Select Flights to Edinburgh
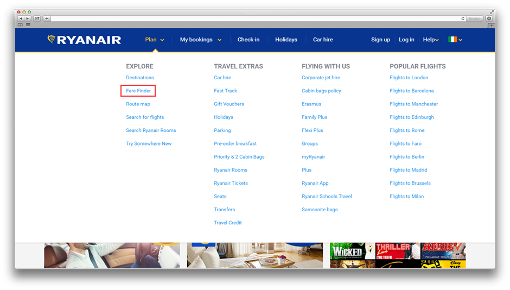Image resolution: width=510 pixels, height=290 pixels. tap(411, 117)
